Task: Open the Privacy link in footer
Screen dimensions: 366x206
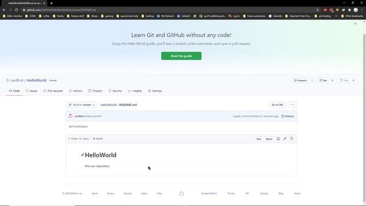Action: [110, 193]
